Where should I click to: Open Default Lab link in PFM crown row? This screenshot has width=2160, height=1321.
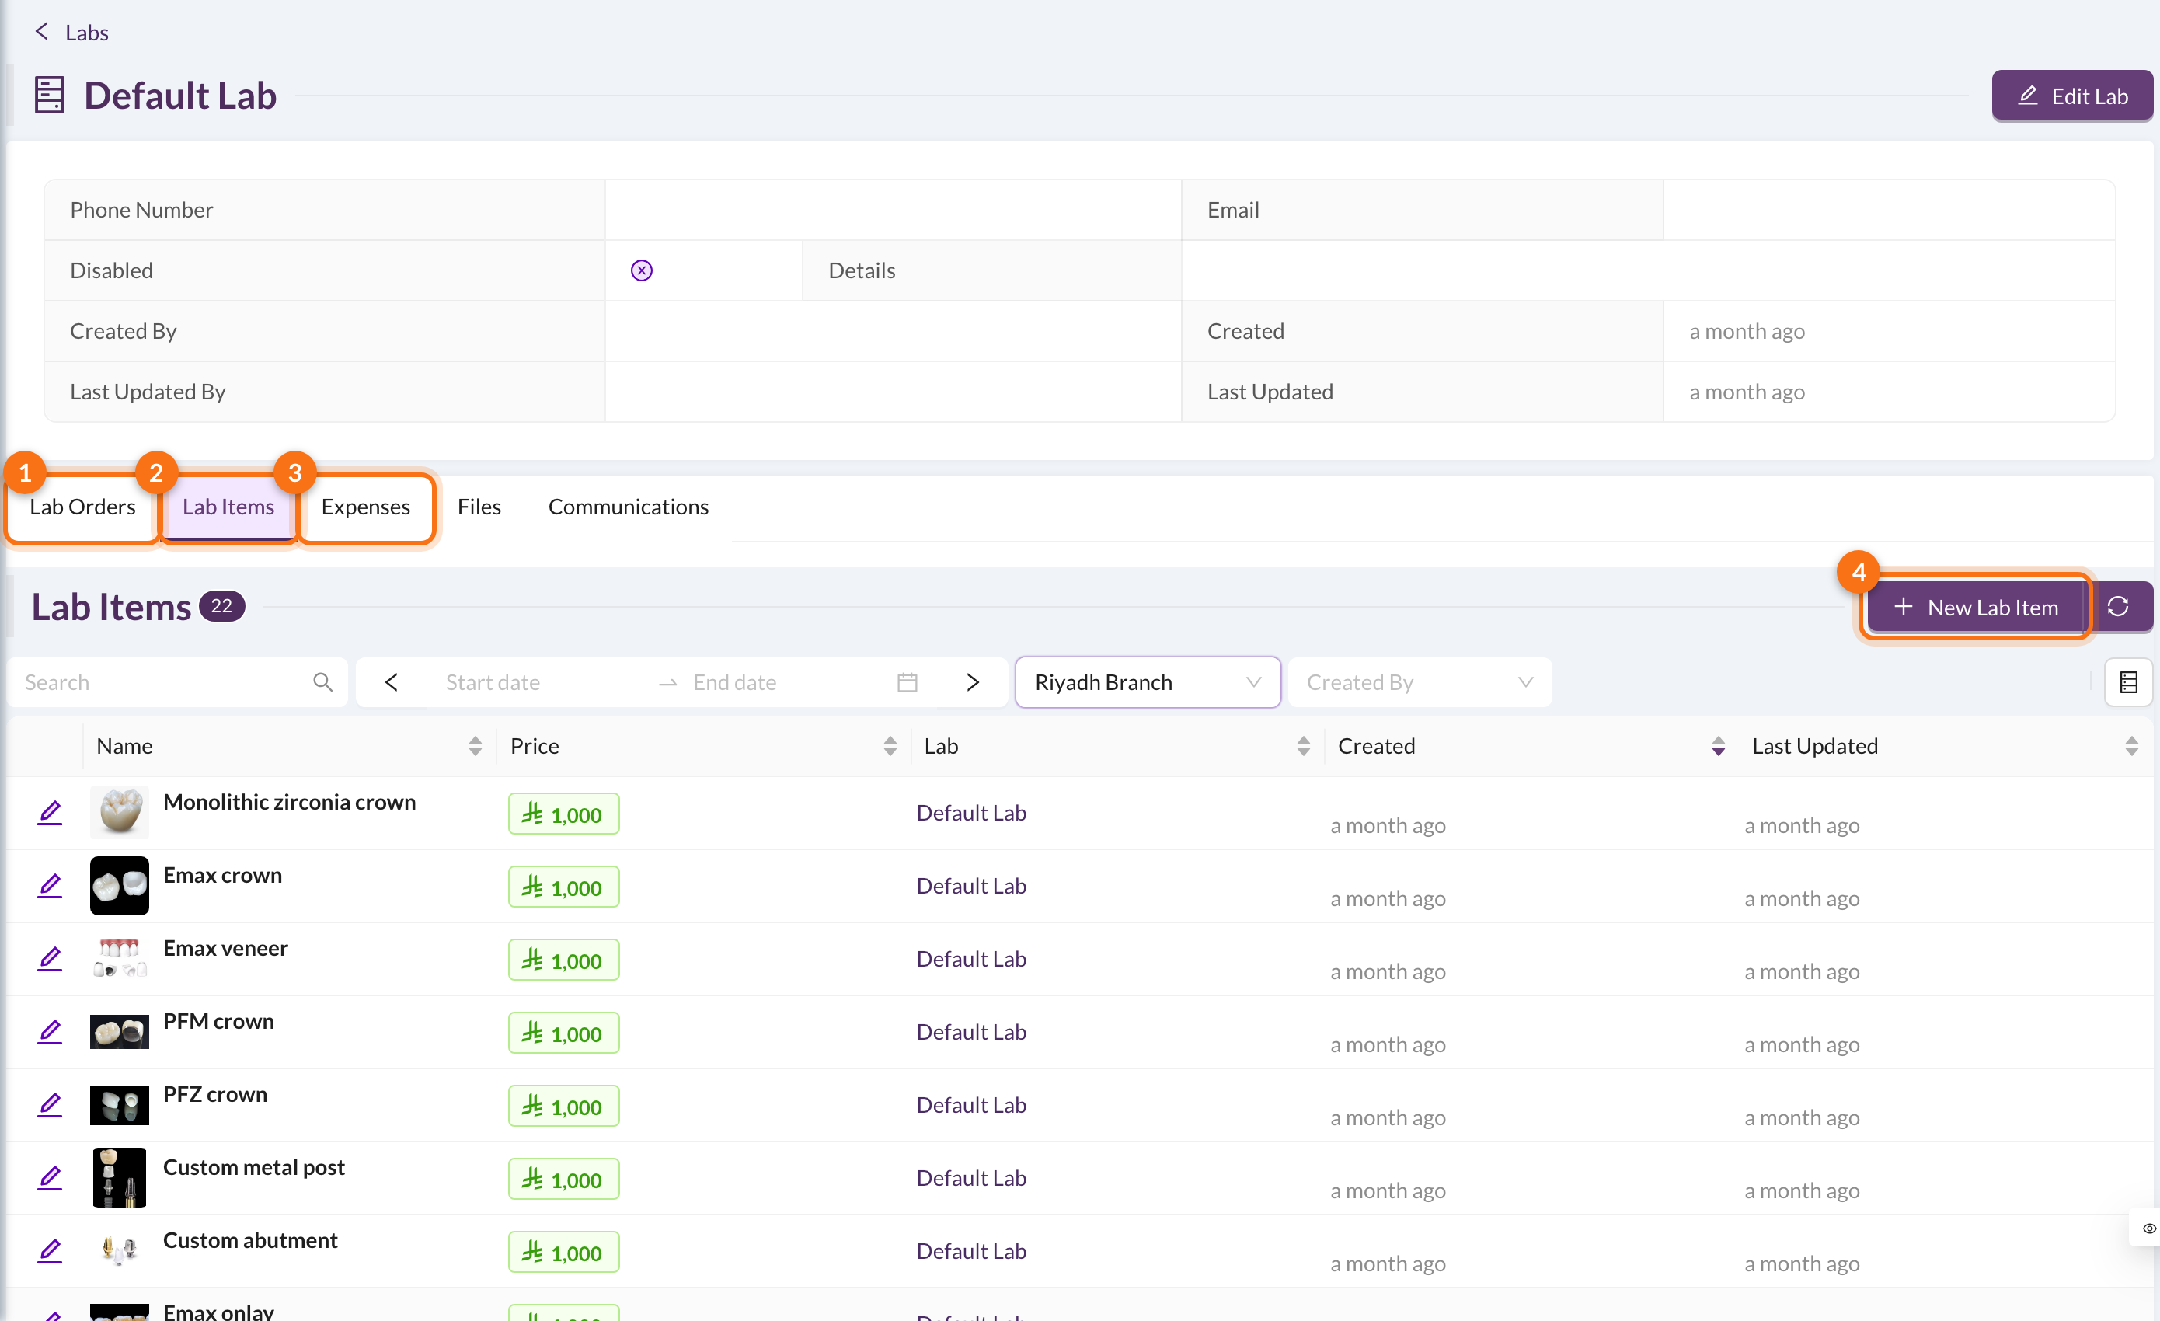(x=971, y=1032)
